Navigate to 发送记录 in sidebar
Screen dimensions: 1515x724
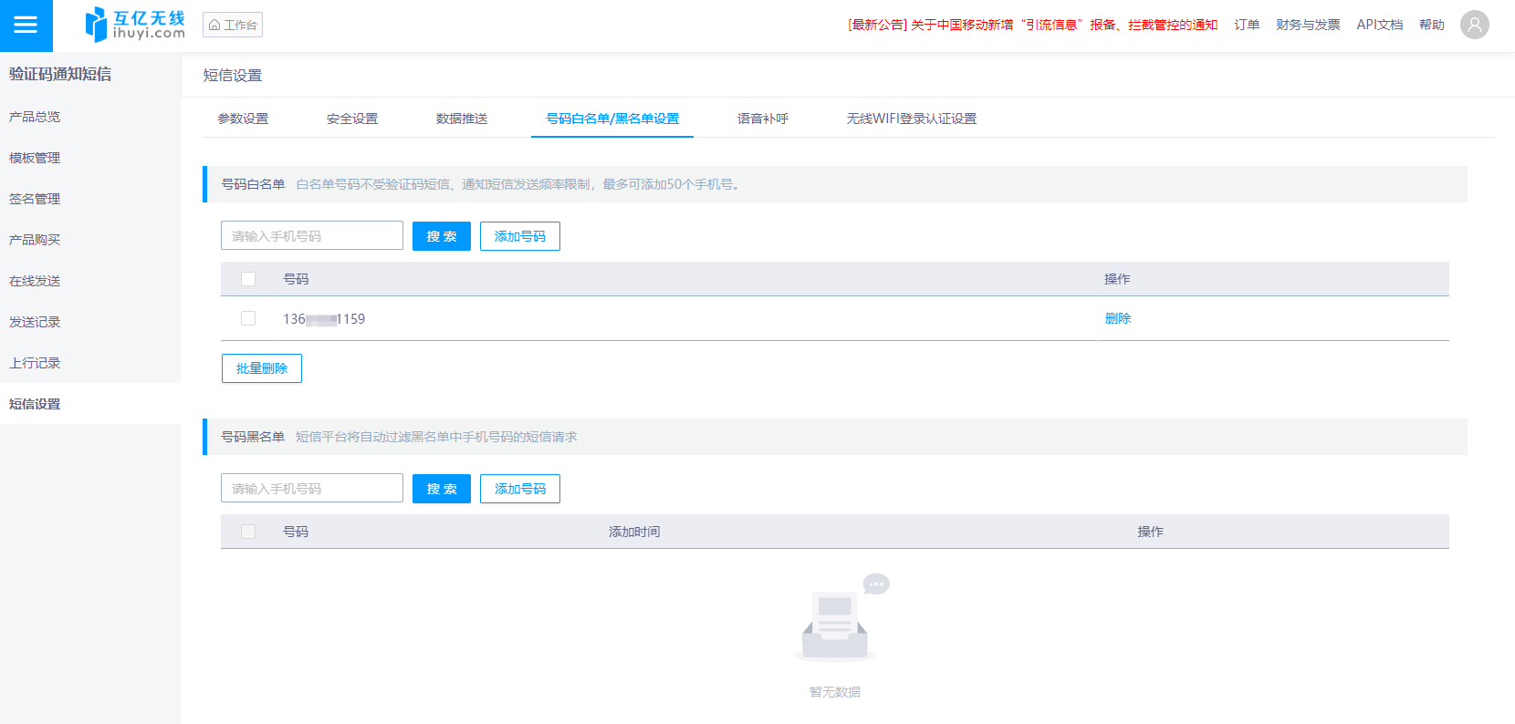[x=35, y=322]
